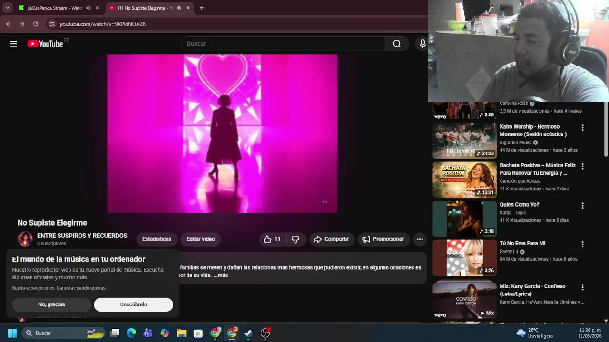Open Microsoft Teams from the taskbar
Viewport: 609px width, 342px height.
[148, 333]
